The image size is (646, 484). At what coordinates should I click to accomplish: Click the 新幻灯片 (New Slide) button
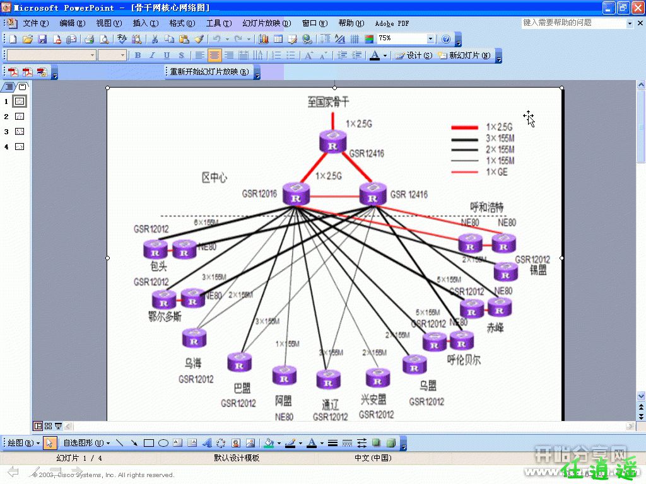[x=465, y=55]
